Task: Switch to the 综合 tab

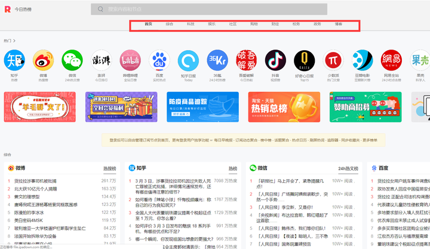Action: pyautogui.click(x=170, y=24)
